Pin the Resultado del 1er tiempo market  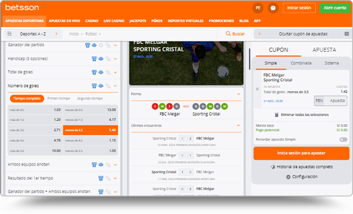[108, 178]
